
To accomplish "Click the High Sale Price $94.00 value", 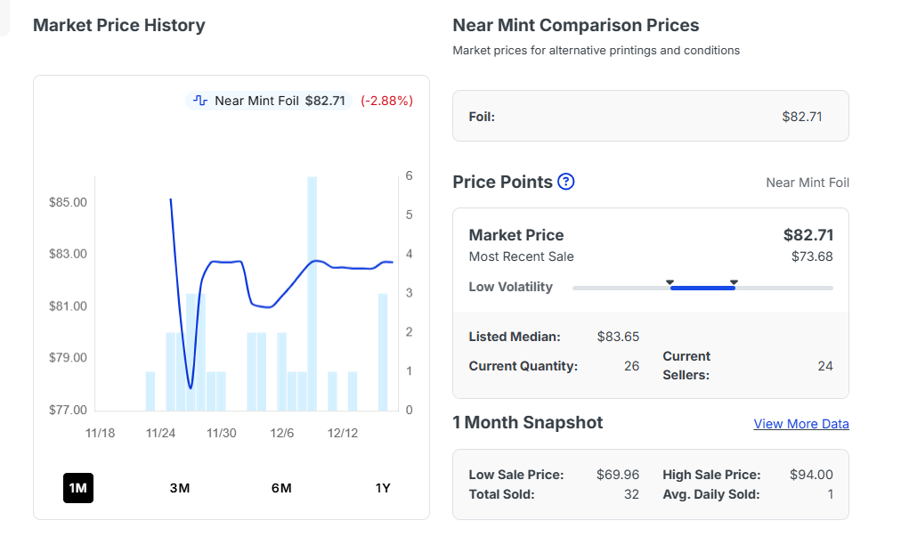I will pos(811,475).
